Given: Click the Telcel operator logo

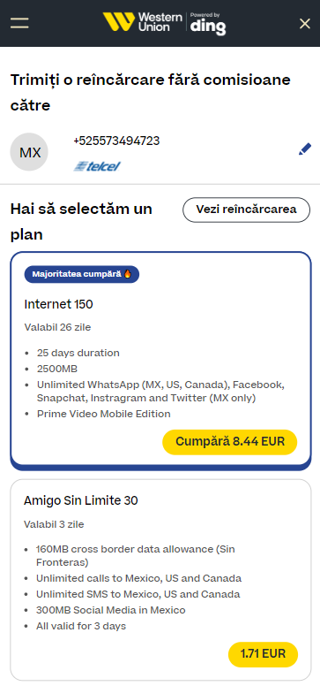Looking at the screenshot, I should (97, 166).
